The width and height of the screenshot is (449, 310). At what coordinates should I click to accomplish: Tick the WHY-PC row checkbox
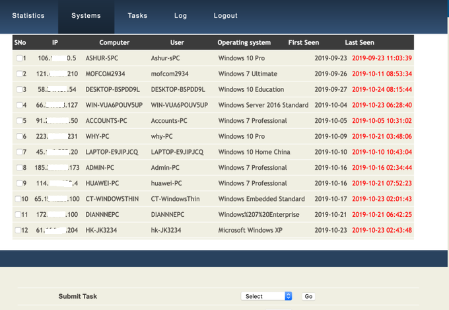point(18,137)
